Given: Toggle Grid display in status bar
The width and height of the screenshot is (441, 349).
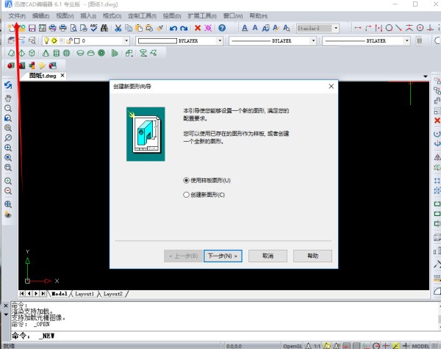Looking at the screenshot, I should (x=356, y=346).
